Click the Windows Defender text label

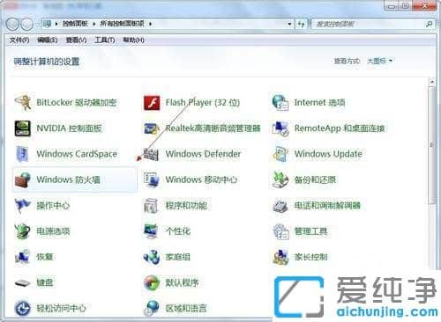pos(203,154)
